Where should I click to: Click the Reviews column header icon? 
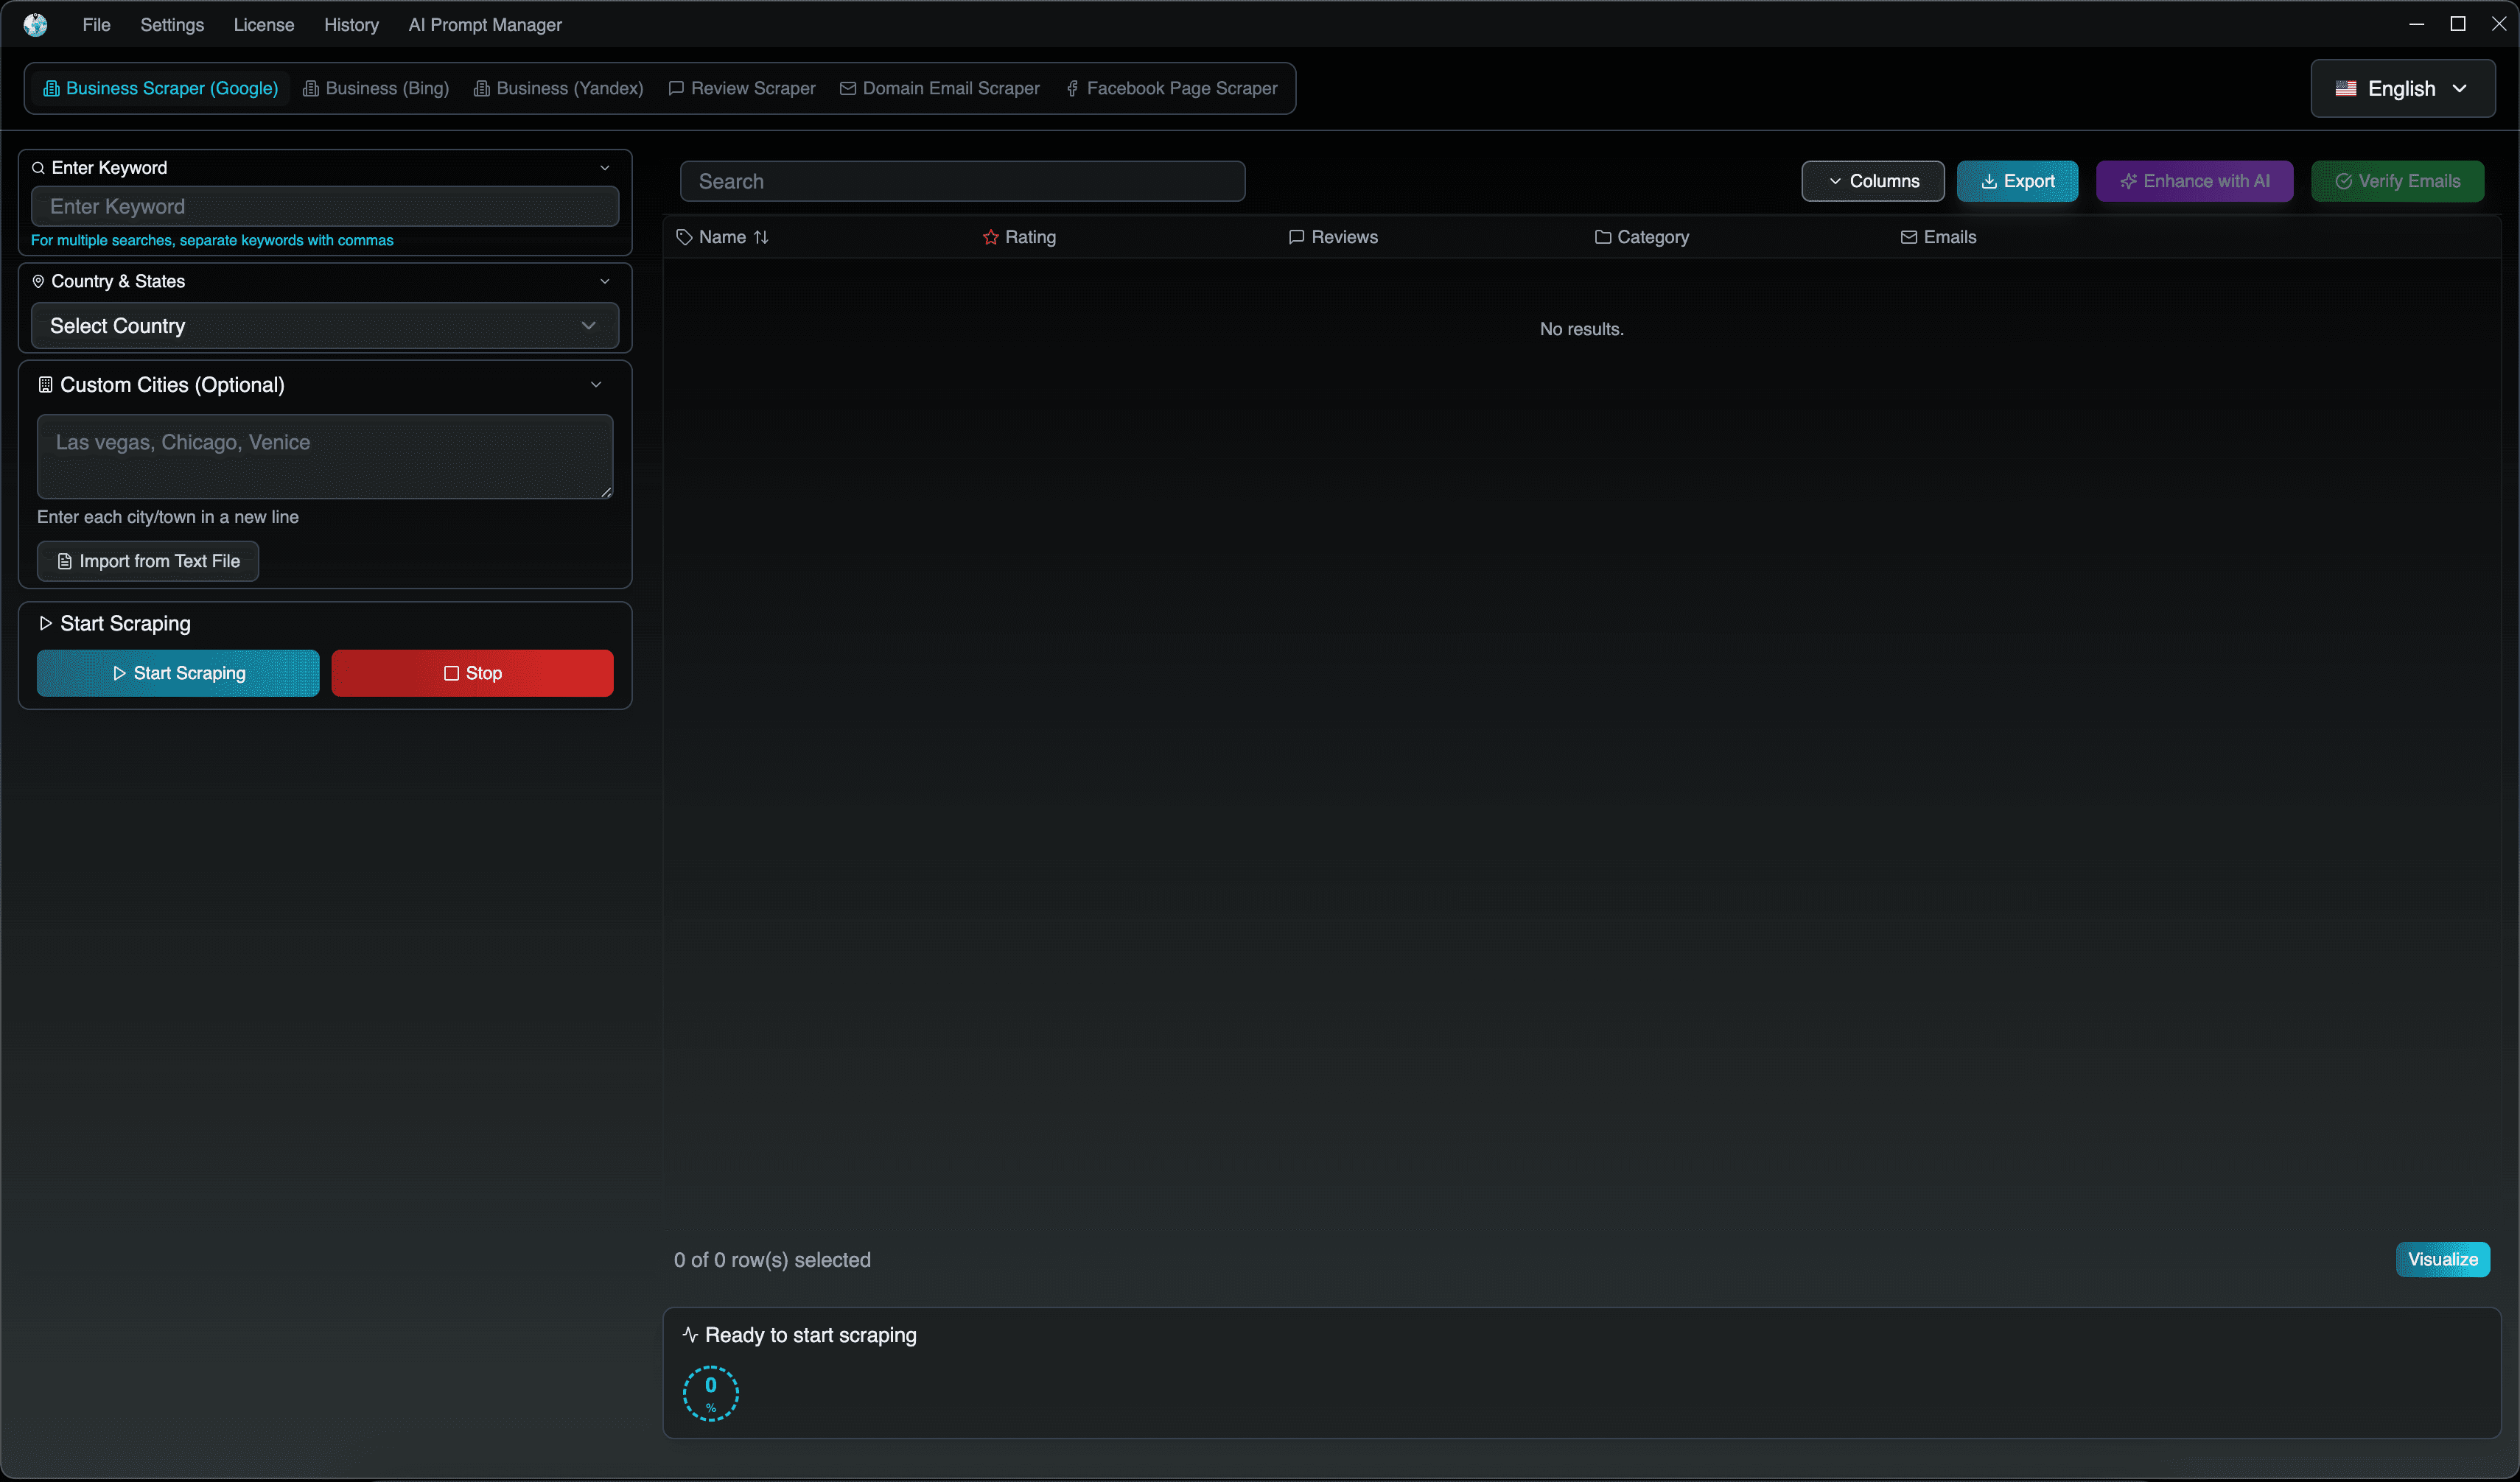click(x=1296, y=237)
